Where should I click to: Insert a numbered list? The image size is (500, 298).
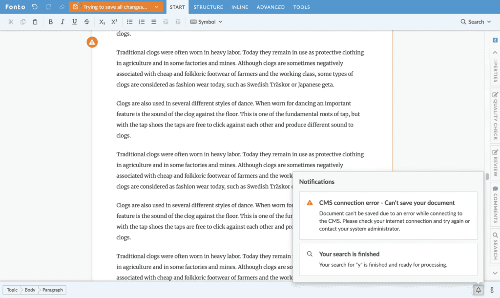pos(142,21)
